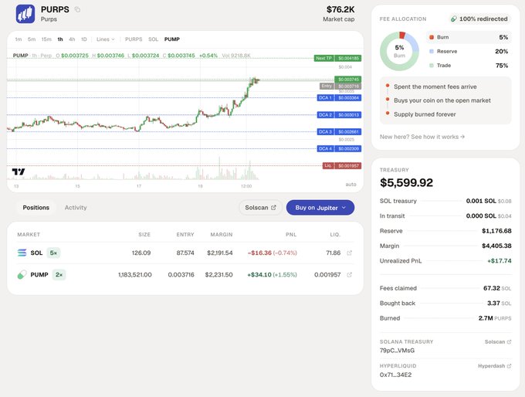Screen dimensions: 525x397
Task: Open the Positions tab
Action: [36, 208]
